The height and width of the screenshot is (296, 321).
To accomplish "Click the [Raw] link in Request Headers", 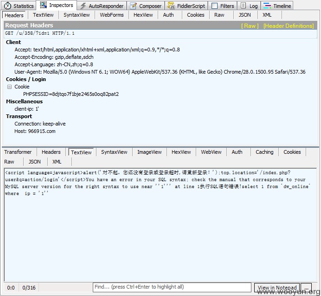I will pos(250,26).
